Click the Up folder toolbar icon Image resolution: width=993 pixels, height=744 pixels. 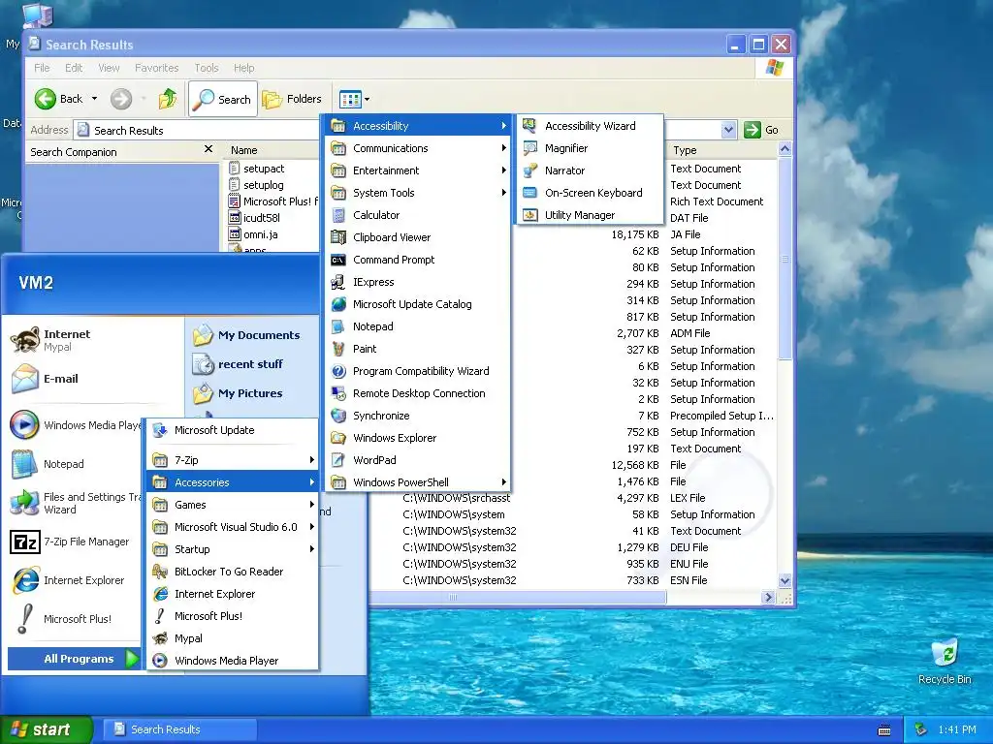pyautogui.click(x=167, y=99)
